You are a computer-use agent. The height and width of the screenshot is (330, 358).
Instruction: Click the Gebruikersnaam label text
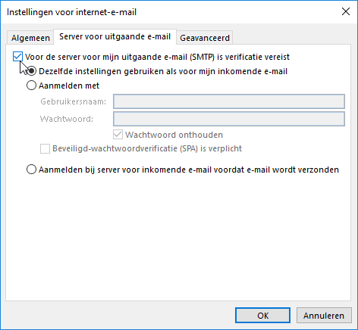73,101
